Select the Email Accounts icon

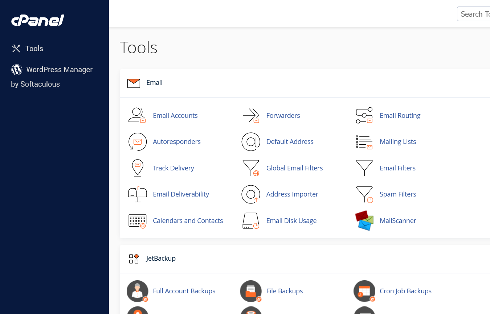pos(137,115)
